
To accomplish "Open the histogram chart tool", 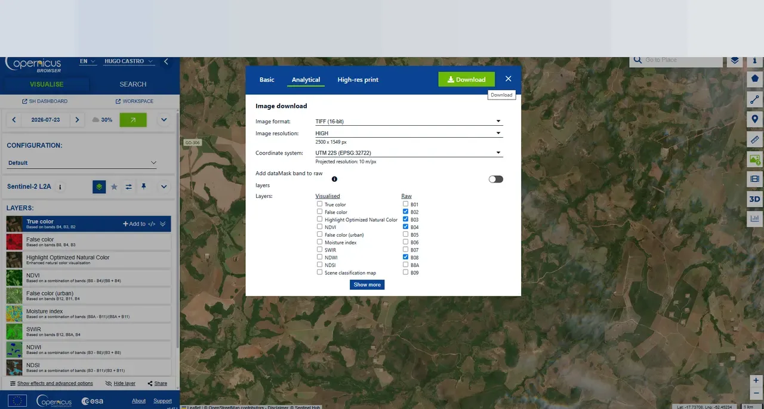I will point(755,219).
